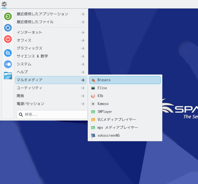Image resolution: width=198 pixels, height=184 pixels.
Task: Focus the 検索... search field
Action: pyautogui.click(x=52, y=114)
